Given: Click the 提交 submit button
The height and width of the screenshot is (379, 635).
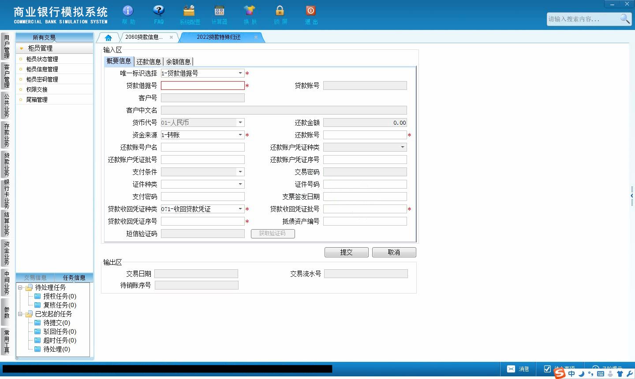Looking at the screenshot, I should pyautogui.click(x=347, y=253).
